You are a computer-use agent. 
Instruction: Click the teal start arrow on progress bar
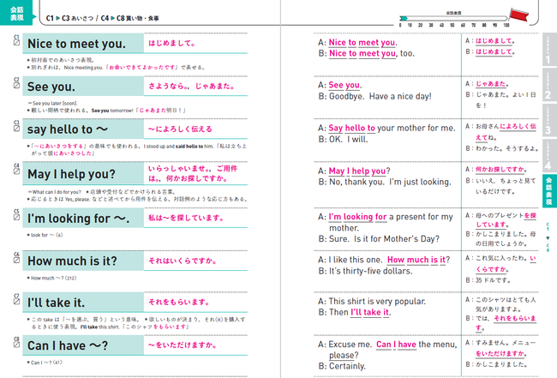click(x=404, y=18)
